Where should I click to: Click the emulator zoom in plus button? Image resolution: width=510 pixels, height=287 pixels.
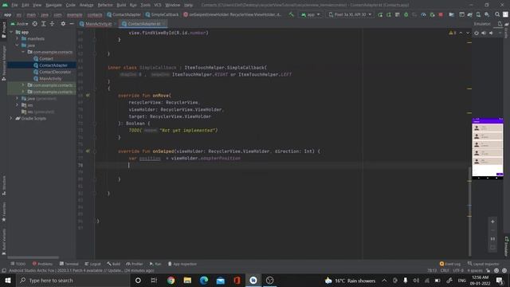[492, 222]
